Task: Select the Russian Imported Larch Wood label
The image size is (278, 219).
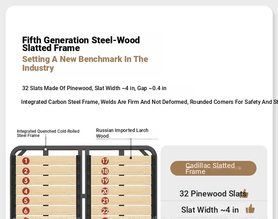Action: click(122, 133)
